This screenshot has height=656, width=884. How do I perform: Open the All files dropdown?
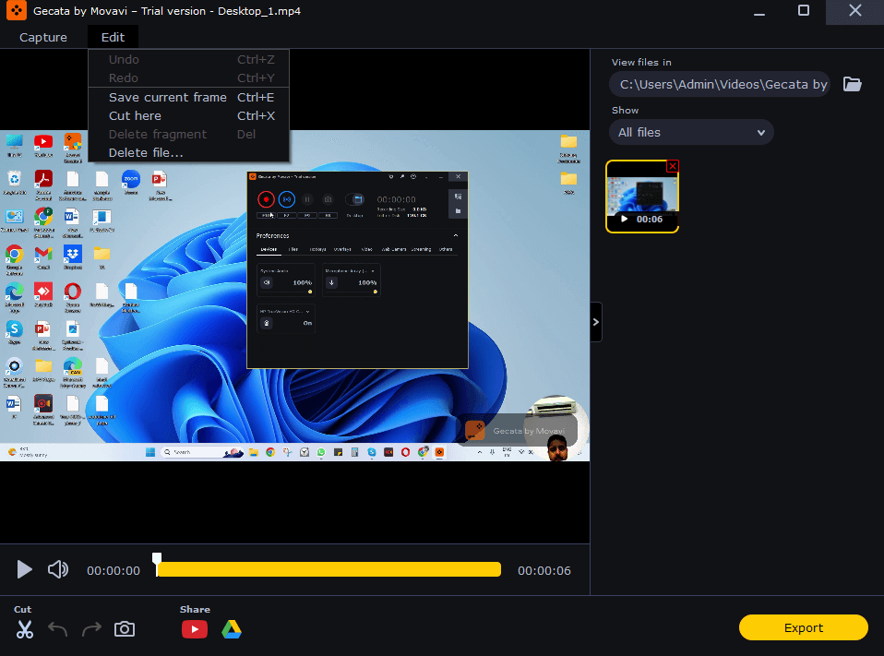pos(691,133)
